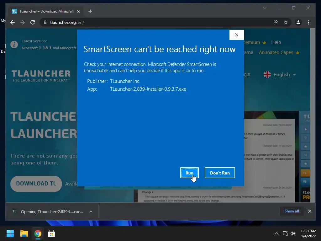
Task: Click the play icon in launcher screenshot sidebar
Action: click(x=305, y=129)
